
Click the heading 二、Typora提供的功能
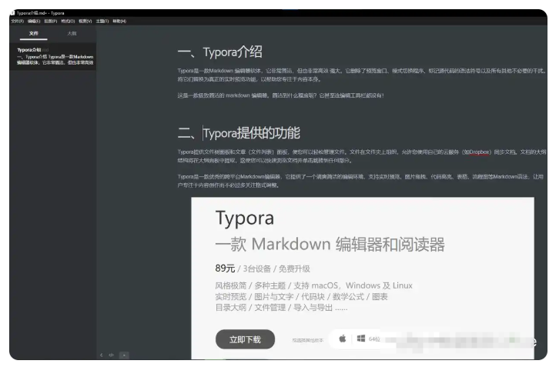[x=239, y=133]
